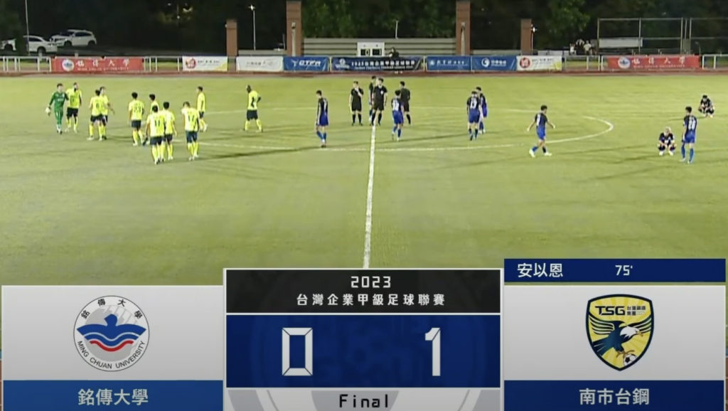Click the white SUV parked behind fence

click(x=73, y=38)
